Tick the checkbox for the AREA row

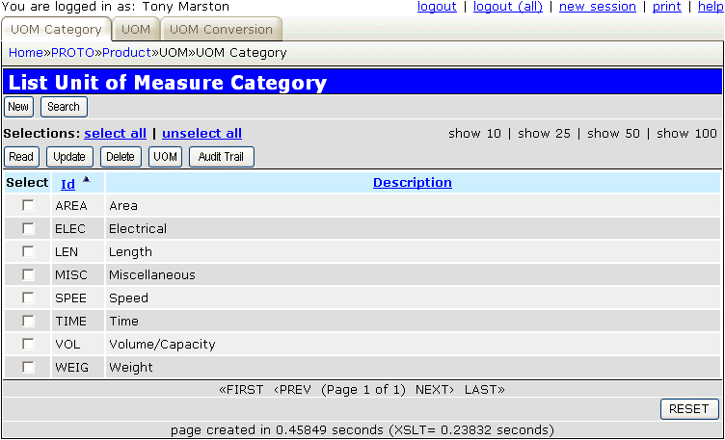(x=28, y=205)
